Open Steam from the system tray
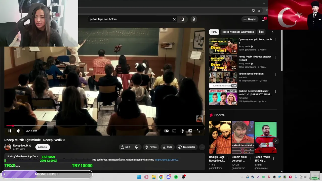This screenshot has width=322, height=181. (x=253, y=177)
